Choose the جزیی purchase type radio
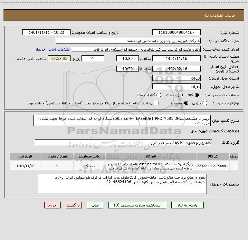This screenshot has width=248, height=240. tap(205, 103)
